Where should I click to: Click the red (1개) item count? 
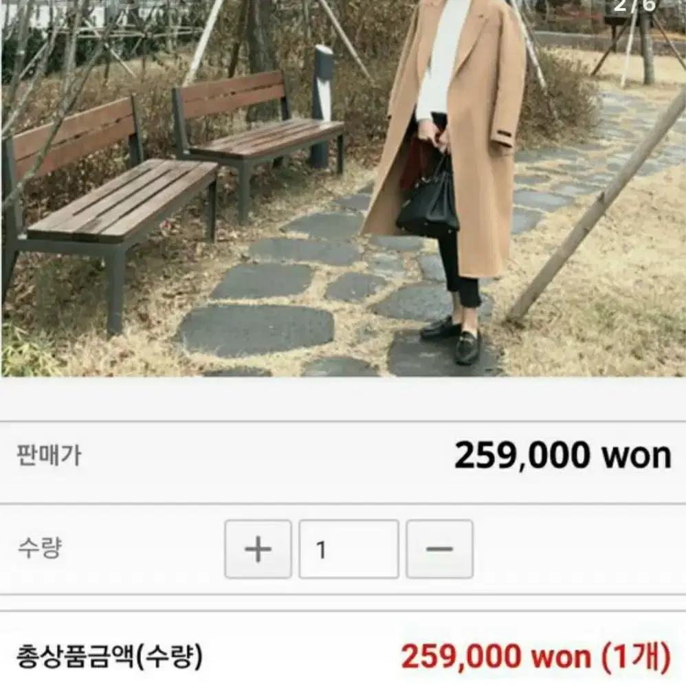[x=637, y=656]
